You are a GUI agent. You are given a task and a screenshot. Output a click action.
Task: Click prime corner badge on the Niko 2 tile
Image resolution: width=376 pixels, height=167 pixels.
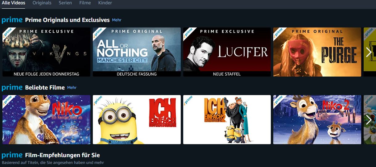click(x=278, y=100)
